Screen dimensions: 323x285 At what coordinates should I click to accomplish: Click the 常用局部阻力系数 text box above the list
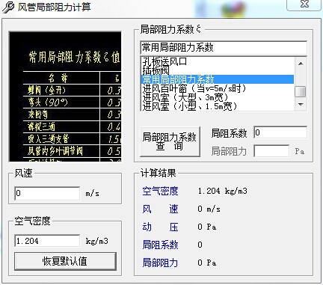pos(224,48)
